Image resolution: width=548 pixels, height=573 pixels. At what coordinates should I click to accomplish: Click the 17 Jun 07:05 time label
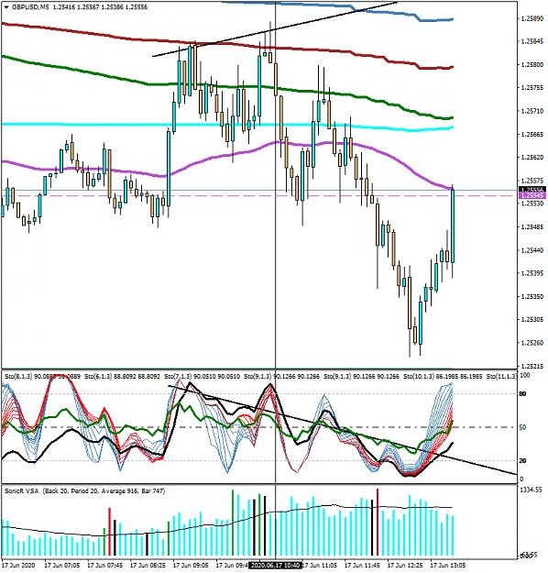pyautogui.click(x=62, y=566)
